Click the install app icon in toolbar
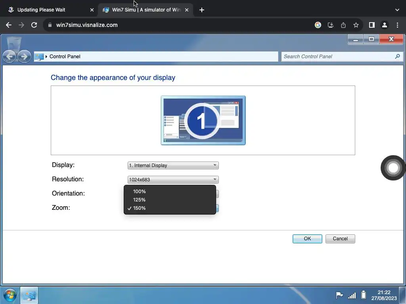Image resolution: width=406 pixels, height=304 pixels. [x=330, y=25]
